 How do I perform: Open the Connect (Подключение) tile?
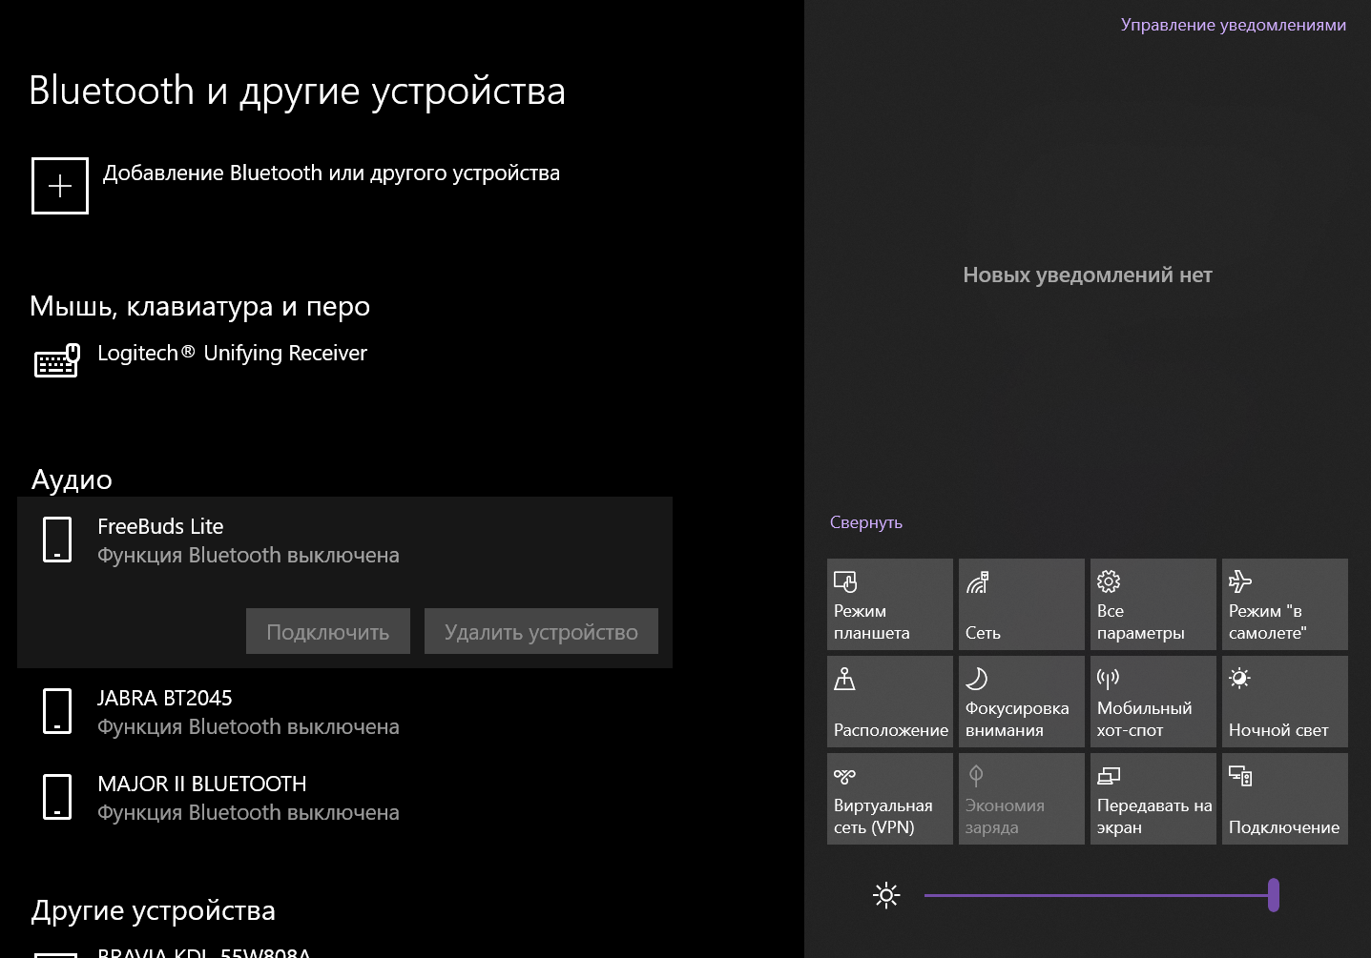tap(1285, 799)
